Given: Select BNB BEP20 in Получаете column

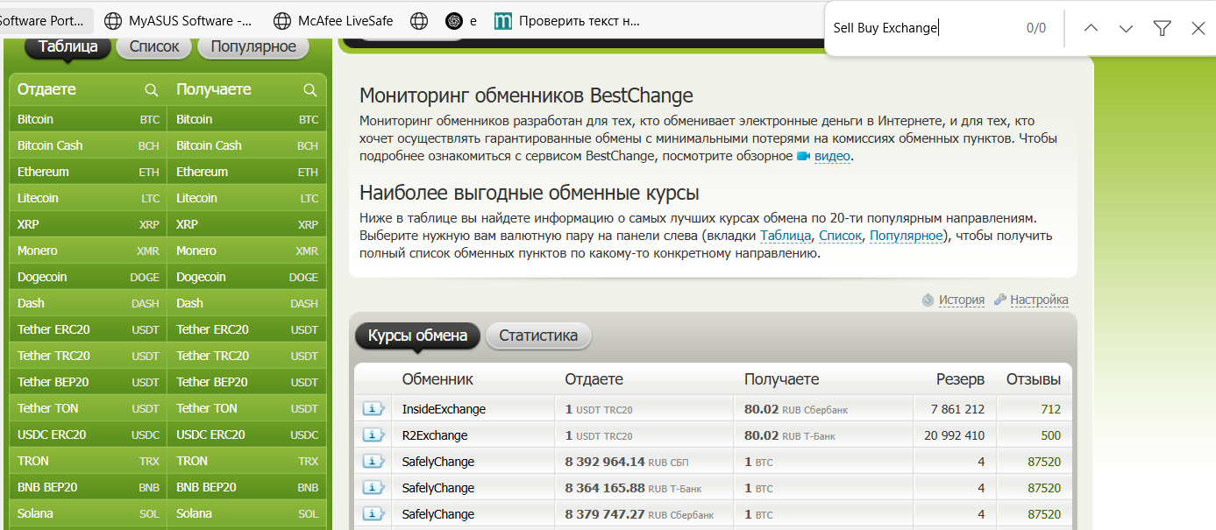Looking at the screenshot, I should (x=247, y=487).
